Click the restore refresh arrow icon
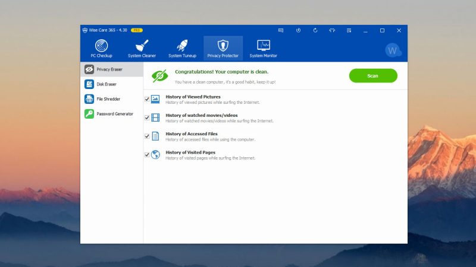This screenshot has width=476, height=267. [315, 30]
